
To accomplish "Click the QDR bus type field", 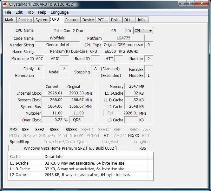I will click(77, 120).
